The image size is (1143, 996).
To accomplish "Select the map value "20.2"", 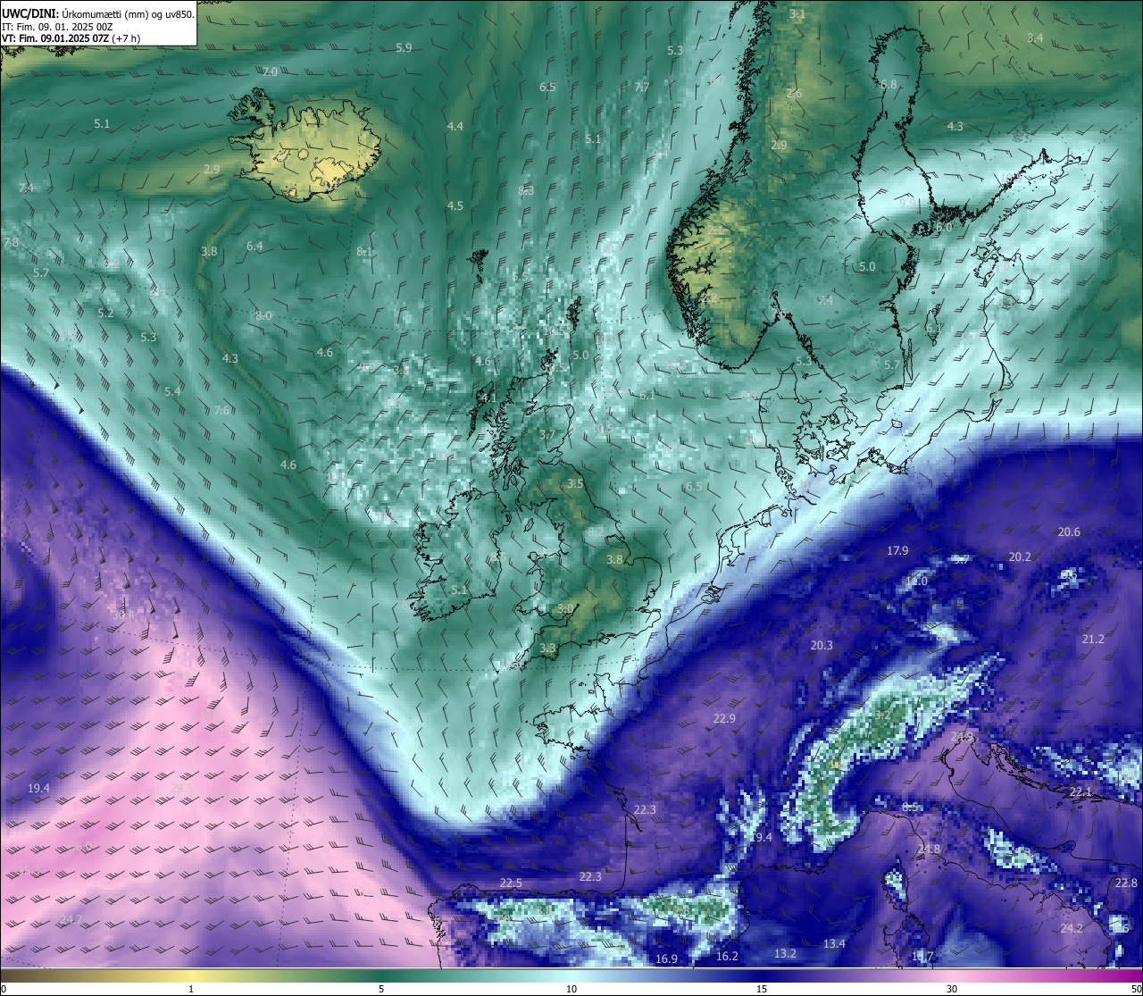I will click(x=1020, y=557).
